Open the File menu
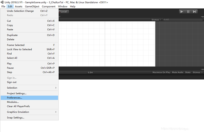 (3, 7)
